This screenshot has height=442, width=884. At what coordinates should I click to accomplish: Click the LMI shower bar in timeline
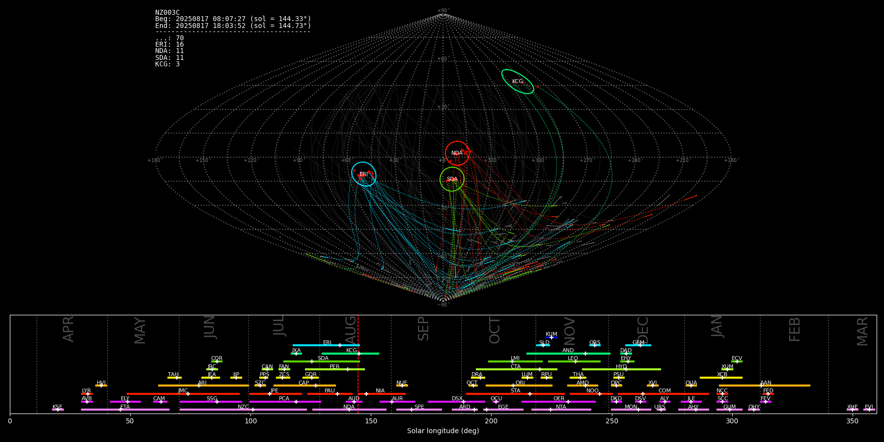(515, 361)
